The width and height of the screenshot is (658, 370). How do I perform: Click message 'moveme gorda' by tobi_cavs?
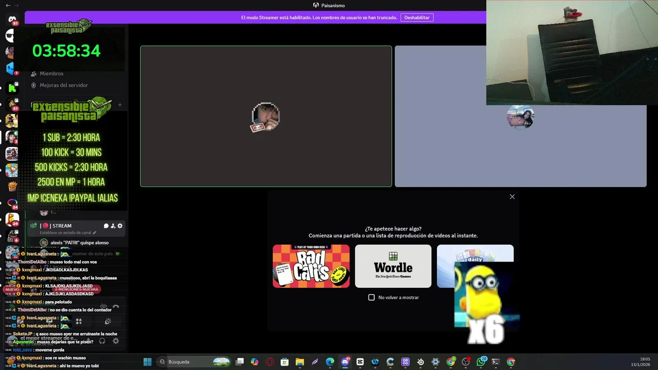click(50, 350)
